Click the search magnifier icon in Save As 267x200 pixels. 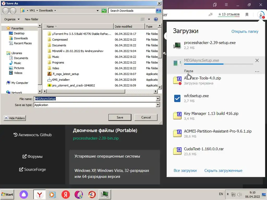pos(159,11)
